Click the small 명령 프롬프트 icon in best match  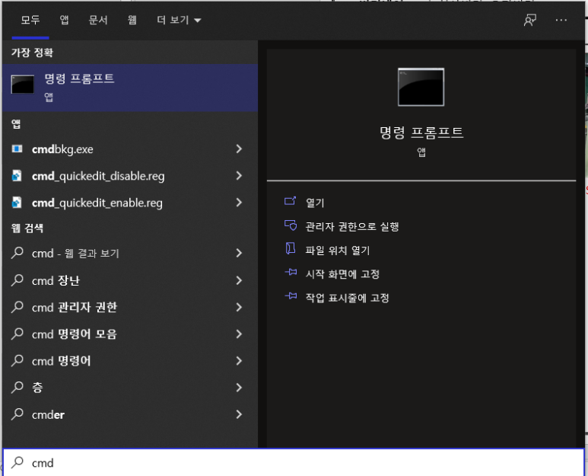[x=23, y=84]
